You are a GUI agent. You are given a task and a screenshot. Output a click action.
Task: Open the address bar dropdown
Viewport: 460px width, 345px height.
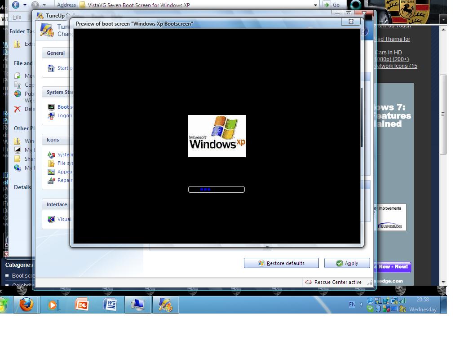click(x=316, y=5)
